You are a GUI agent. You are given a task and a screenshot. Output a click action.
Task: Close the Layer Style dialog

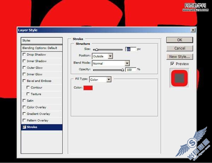(x=193, y=30)
